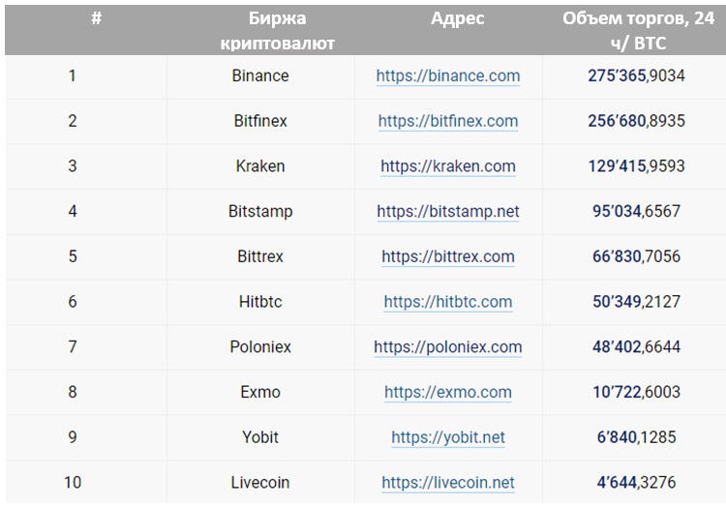Visit the https://bitfinex.com link
726x507 pixels.
coord(447,121)
